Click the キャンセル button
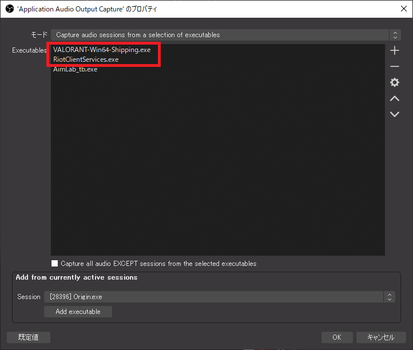This screenshot has width=413, height=350. tap(381, 337)
